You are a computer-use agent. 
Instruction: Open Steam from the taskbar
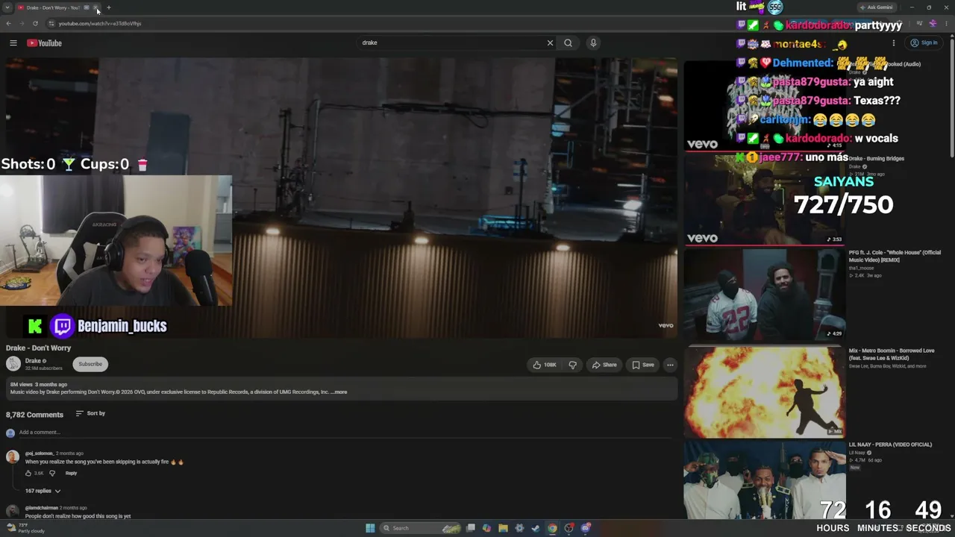(536, 528)
